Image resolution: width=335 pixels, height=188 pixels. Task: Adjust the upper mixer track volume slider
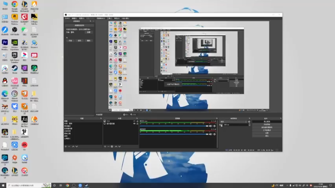click(x=174, y=126)
